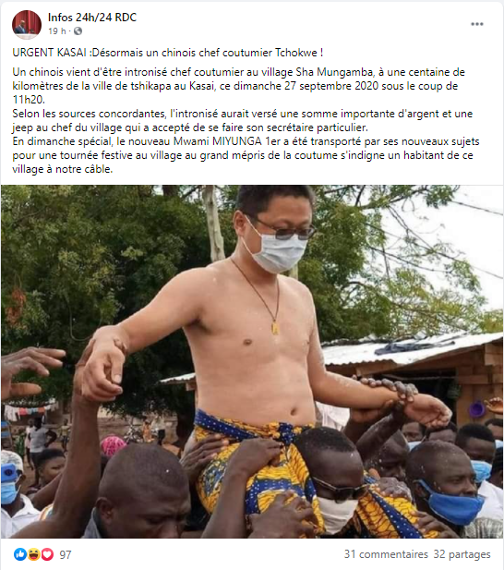The height and width of the screenshot is (570, 504).
Task: Click the post body text paragraph
Action: (246, 121)
